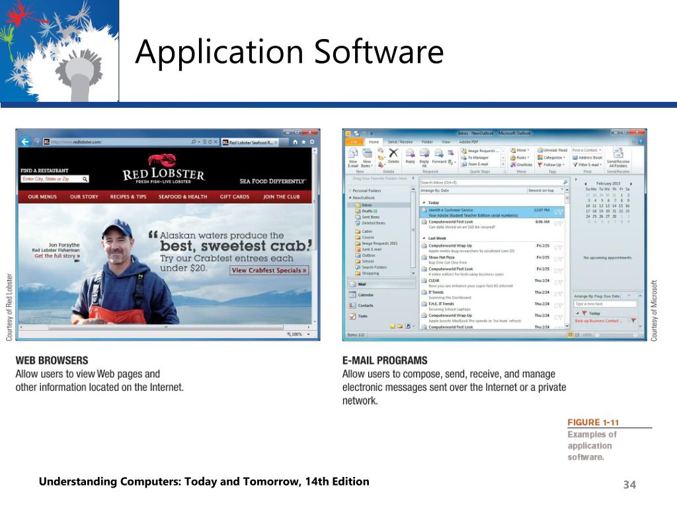677x508 pixels.
Task: Expand the Personal Folders tree node
Action: pos(350,190)
